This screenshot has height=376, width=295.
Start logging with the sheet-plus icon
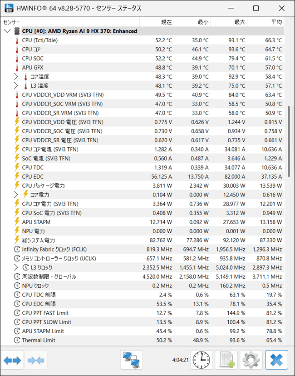226,360
